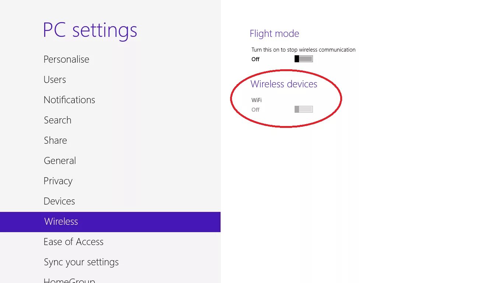503x283 pixels.
Task: Turn on the Flight mode switch
Action: coord(303,59)
